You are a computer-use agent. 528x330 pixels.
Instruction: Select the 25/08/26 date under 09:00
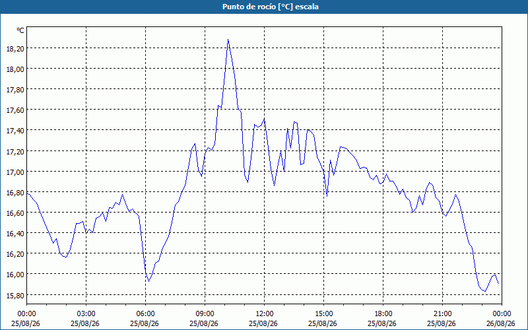(204, 323)
